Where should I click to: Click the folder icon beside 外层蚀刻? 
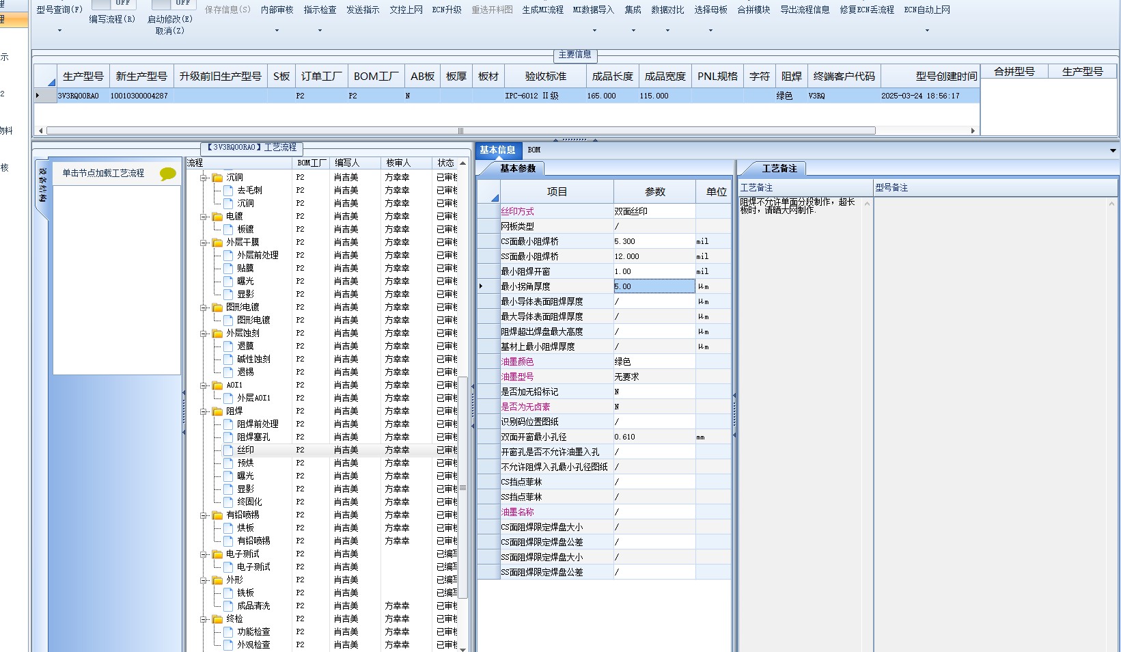[217, 334]
